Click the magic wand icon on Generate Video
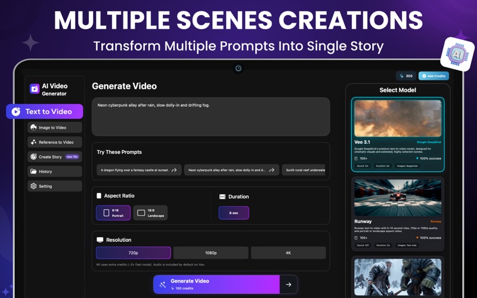 [163, 284]
